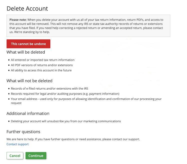Screen dimensions: 187x164
Task: Select the 'What will not be deleted' heading
Action: [x=29, y=81]
